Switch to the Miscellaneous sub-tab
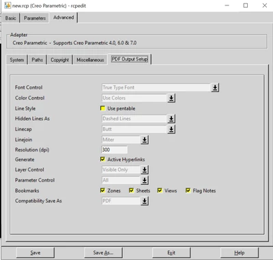273x260 pixels. coord(90,60)
